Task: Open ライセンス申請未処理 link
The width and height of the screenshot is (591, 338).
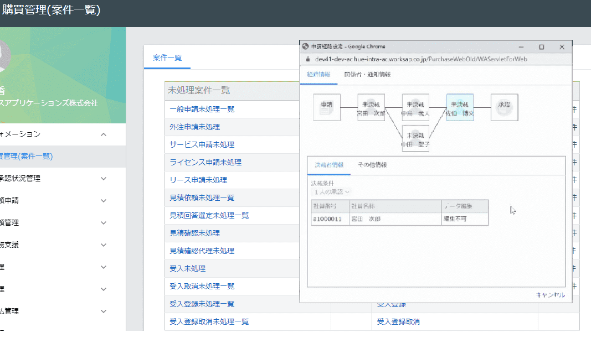Action: pyautogui.click(x=205, y=162)
